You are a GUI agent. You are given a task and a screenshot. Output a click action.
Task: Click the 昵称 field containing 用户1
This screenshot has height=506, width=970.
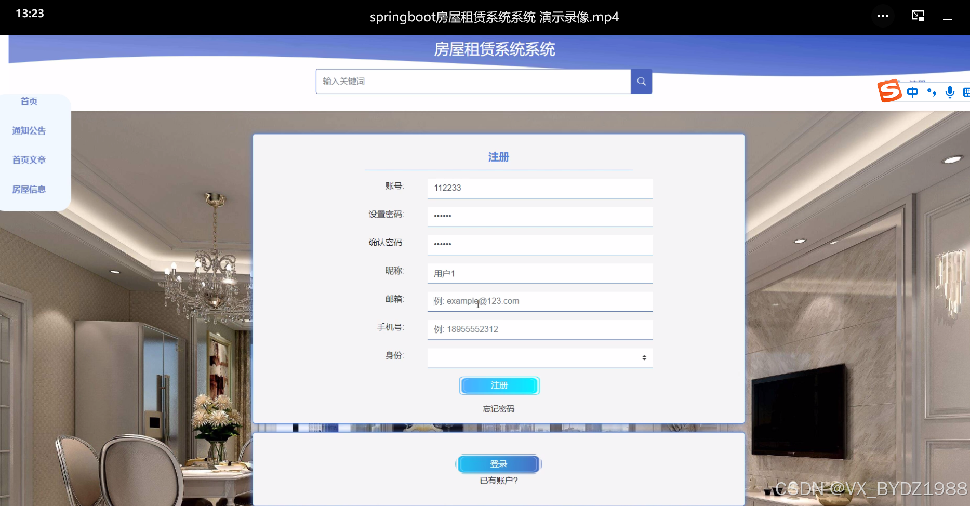click(x=540, y=273)
